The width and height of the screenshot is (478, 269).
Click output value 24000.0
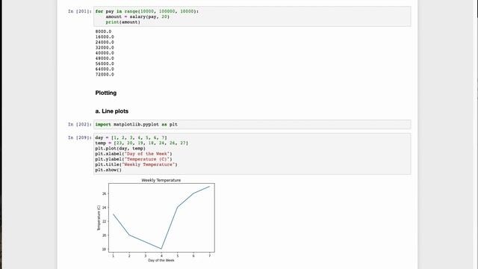105,42
